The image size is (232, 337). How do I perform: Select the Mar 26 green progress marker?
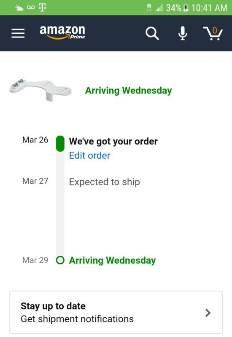tap(60, 144)
